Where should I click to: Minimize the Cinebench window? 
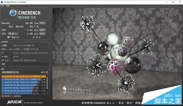167,2
